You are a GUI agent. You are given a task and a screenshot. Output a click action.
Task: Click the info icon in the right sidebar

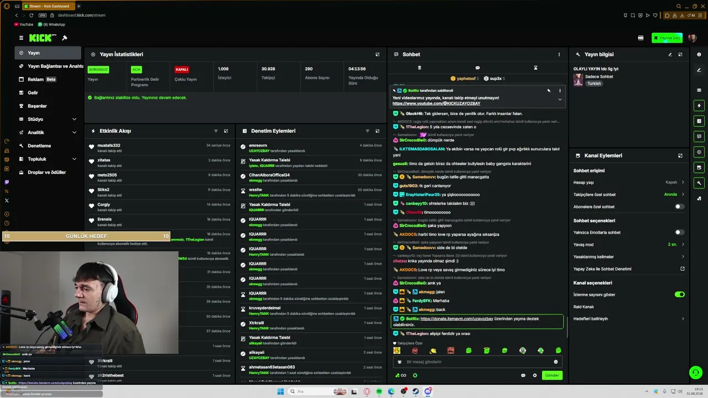pos(699,55)
